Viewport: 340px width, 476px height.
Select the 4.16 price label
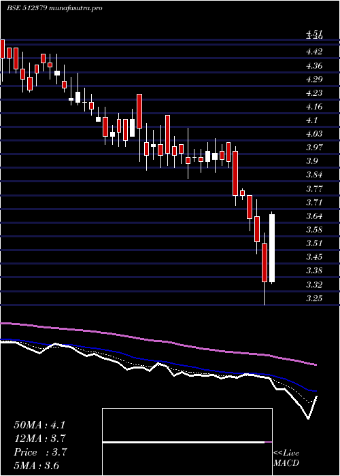314,107
